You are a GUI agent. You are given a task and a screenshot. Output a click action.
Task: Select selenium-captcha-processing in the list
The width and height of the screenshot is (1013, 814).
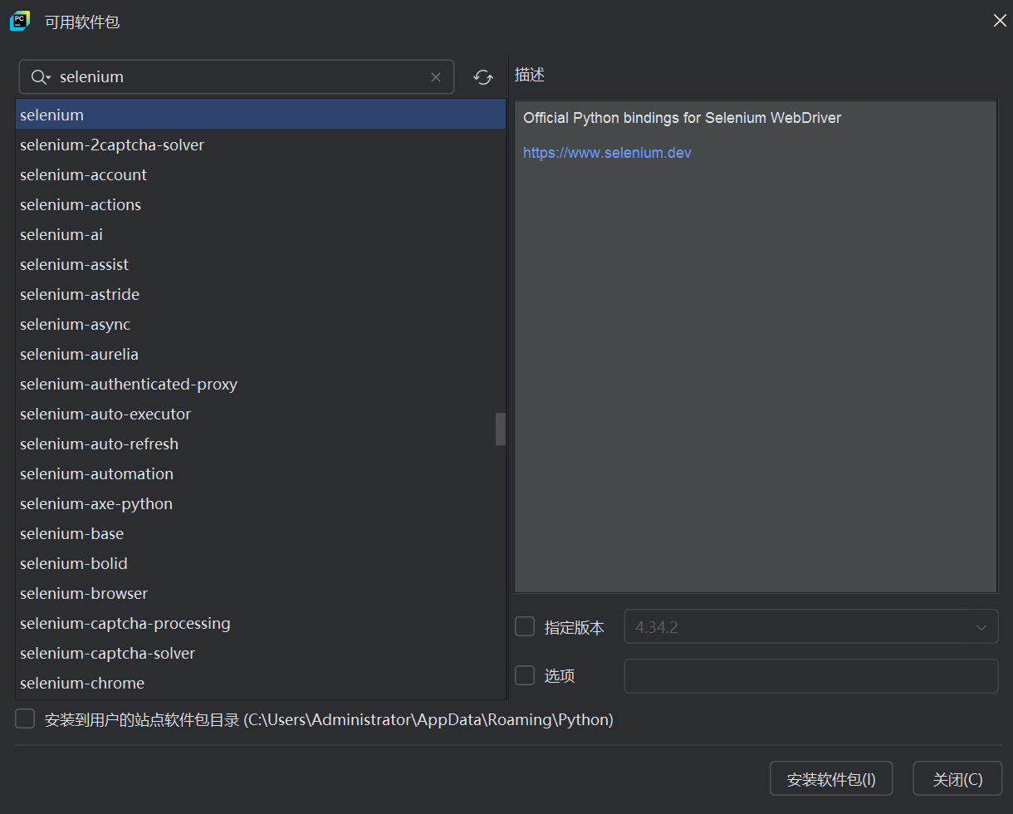click(x=261, y=623)
